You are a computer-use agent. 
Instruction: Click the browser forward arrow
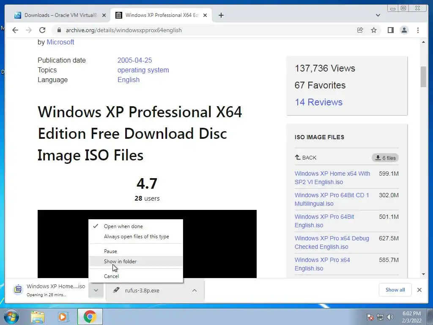[x=29, y=30]
